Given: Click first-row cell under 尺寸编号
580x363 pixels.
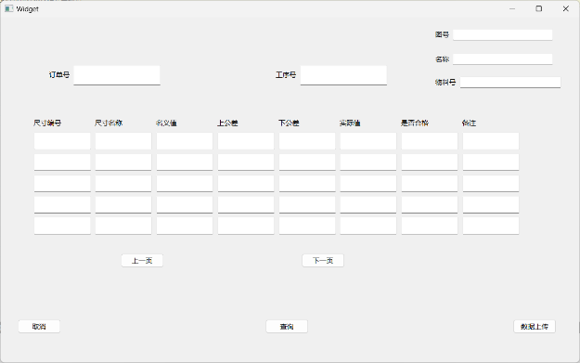Looking at the screenshot, I should [62, 141].
